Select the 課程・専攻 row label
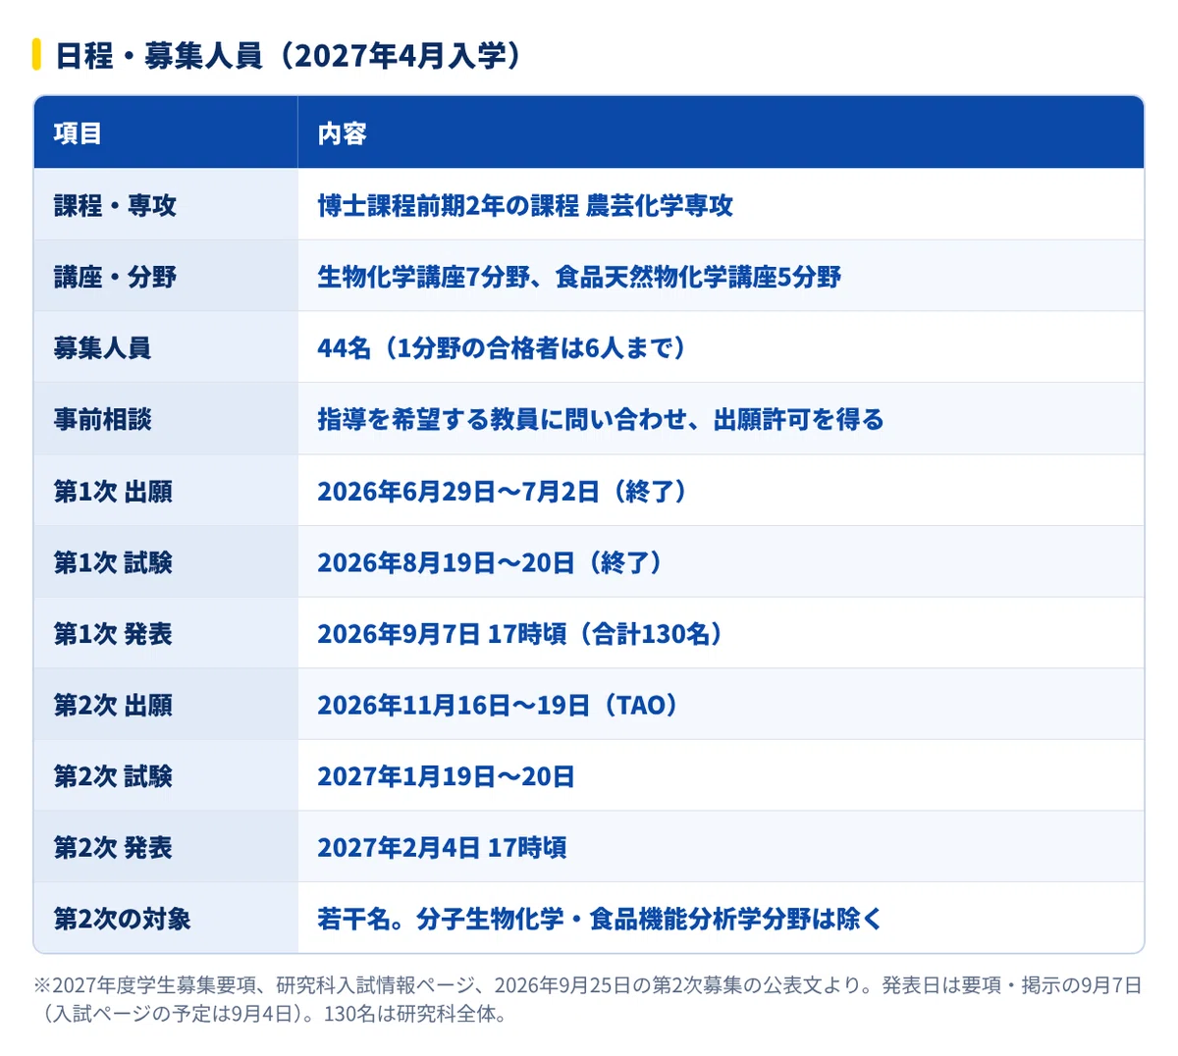 115,205
